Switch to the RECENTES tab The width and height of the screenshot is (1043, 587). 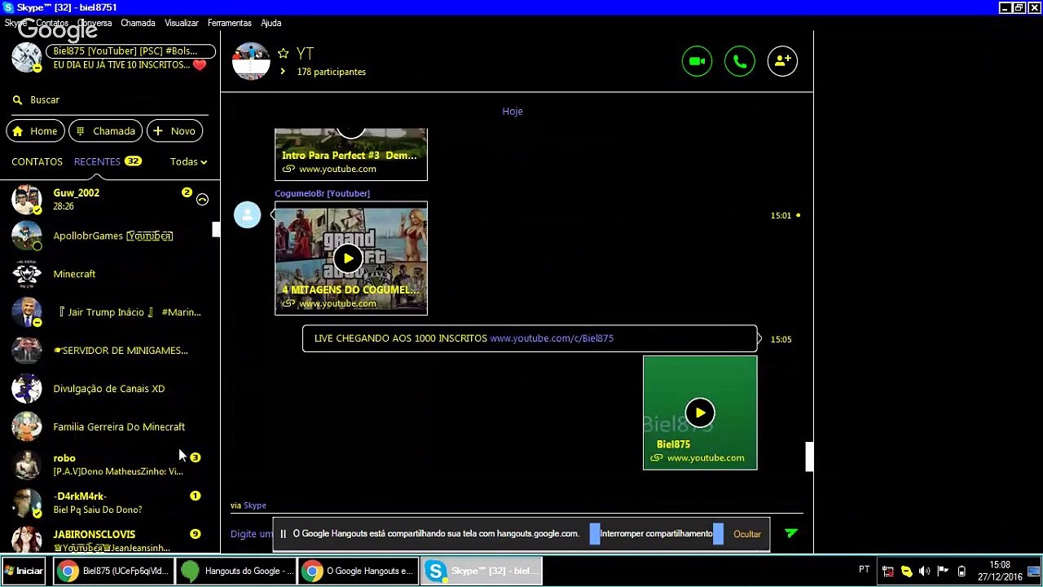click(x=97, y=161)
